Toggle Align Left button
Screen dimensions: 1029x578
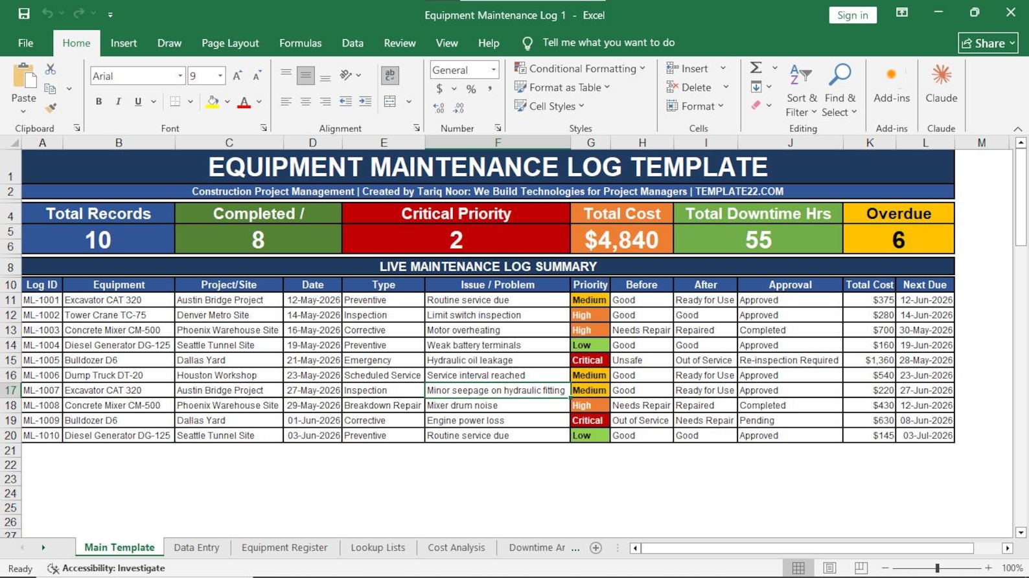(x=286, y=102)
